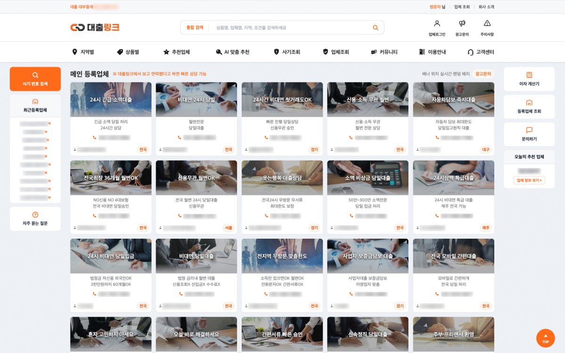Open the 소액 비상금 당일대출 card image

(368, 178)
